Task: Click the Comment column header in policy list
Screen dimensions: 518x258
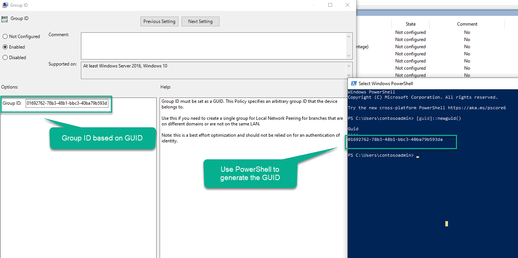Action: point(467,24)
